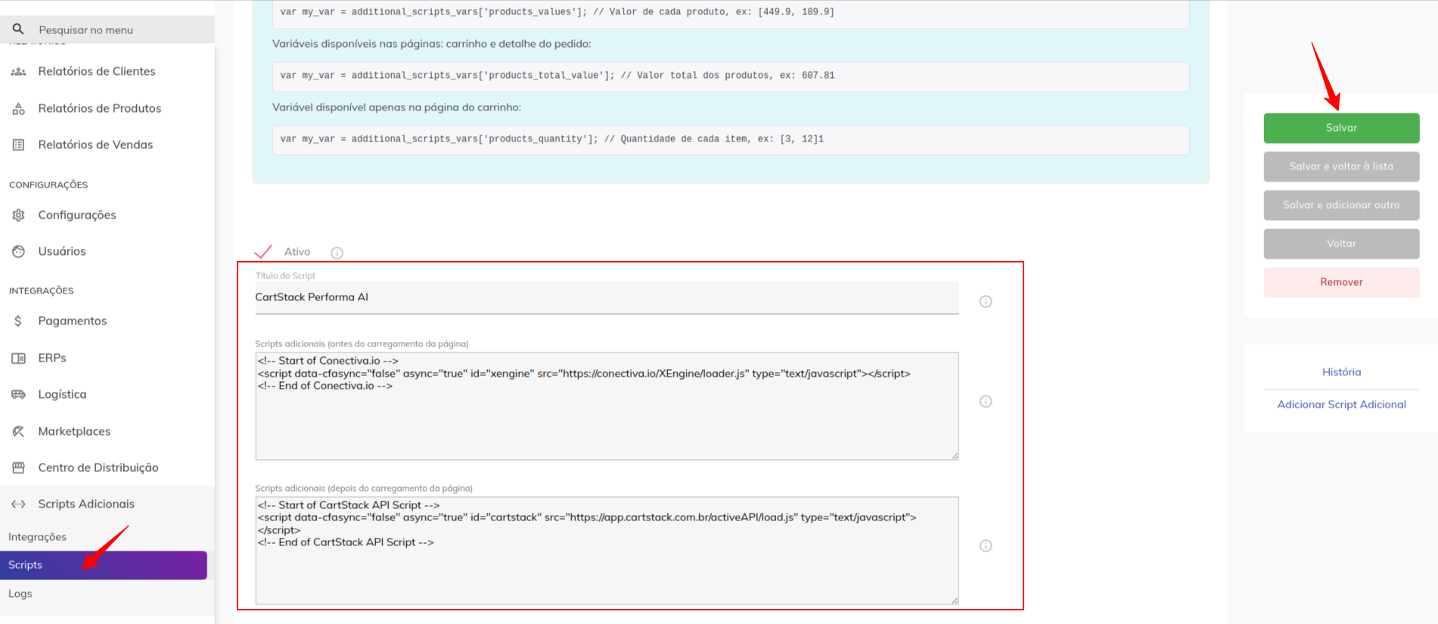This screenshot has width=1438, height=624.
Task: Open the Logs submenu item
Action: 20,594
